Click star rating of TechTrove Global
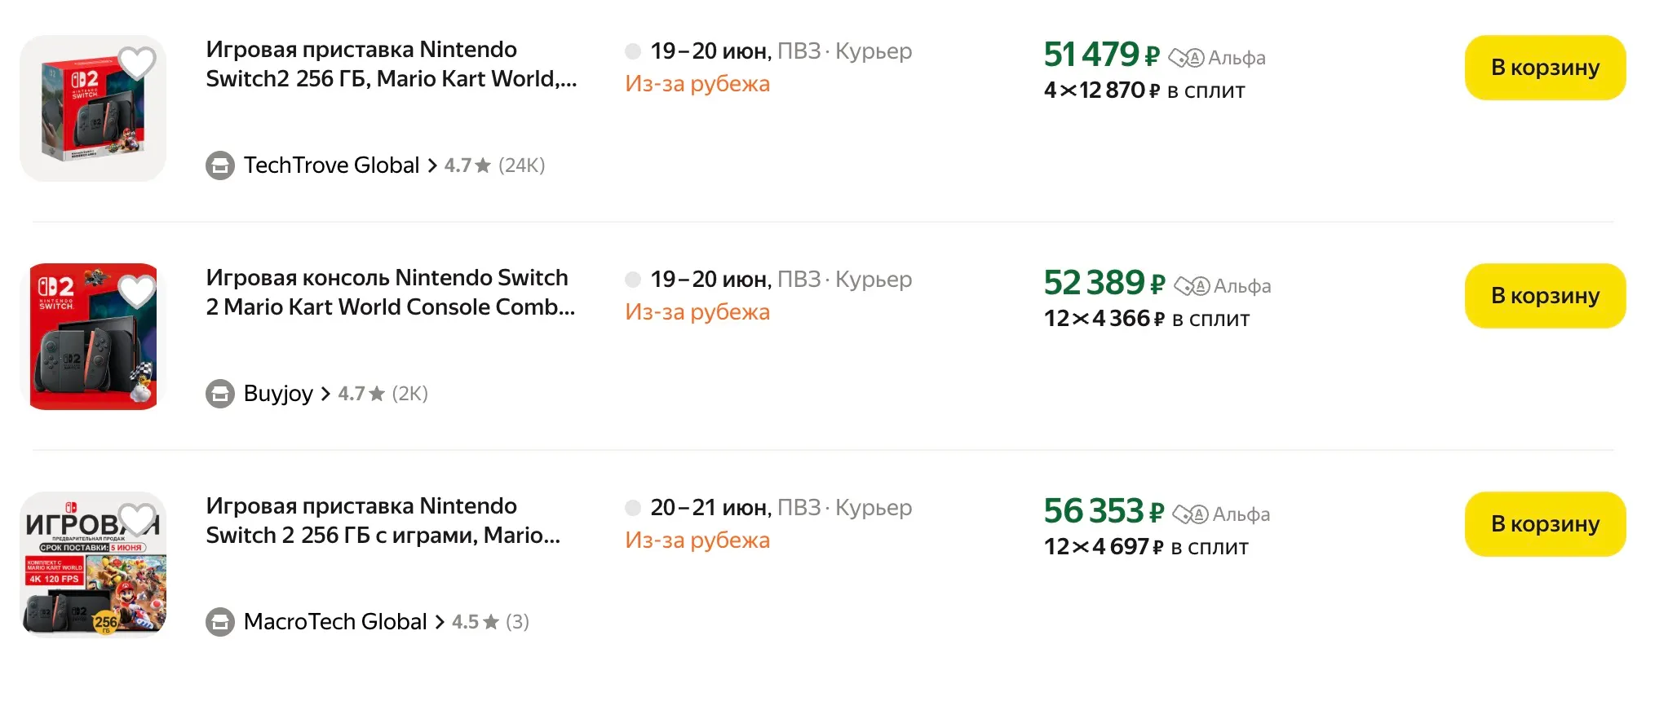 pos(483,165)
